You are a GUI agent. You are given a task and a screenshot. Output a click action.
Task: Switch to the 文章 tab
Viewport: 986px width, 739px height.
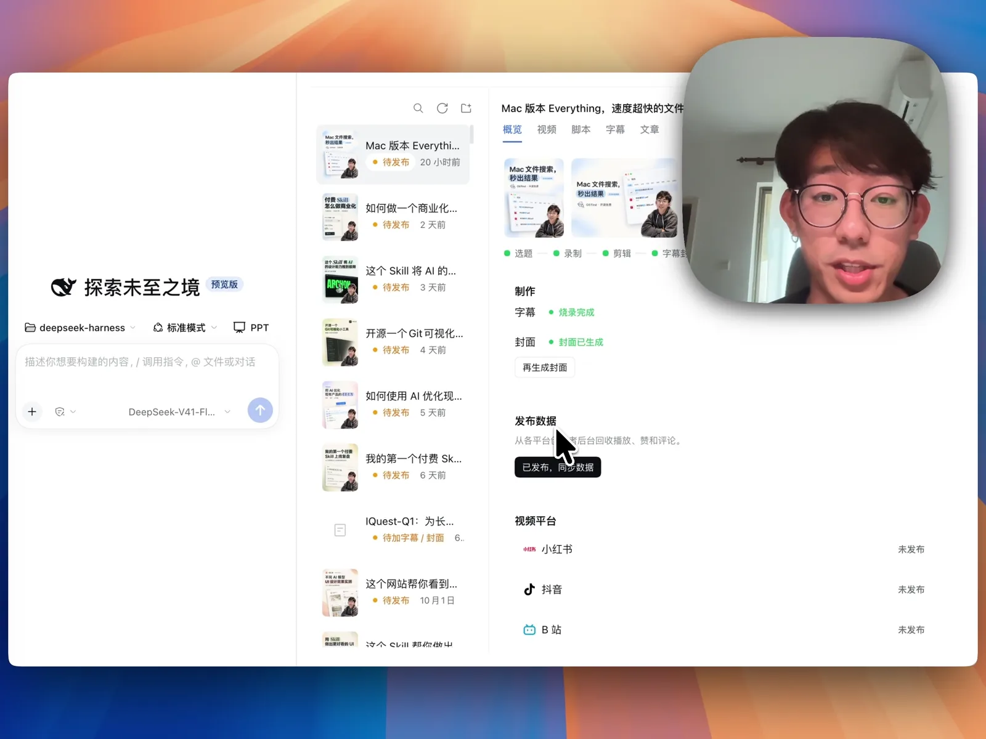(x=650, y=129)
